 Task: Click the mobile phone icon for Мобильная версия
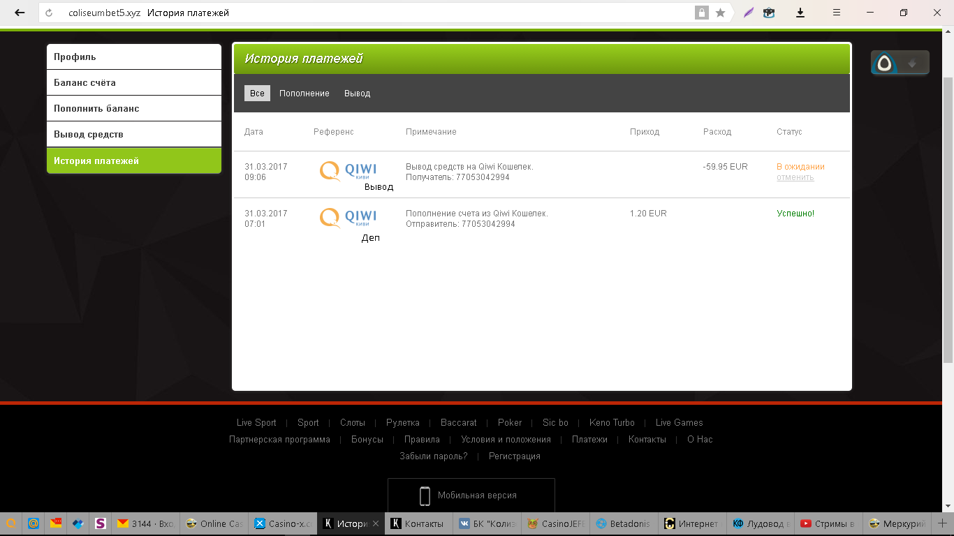pyautogui.click(x=424, y=496)
